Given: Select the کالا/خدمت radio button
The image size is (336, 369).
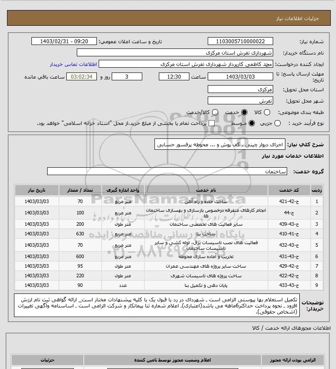Looking at the screenshot, I should 215,113.
